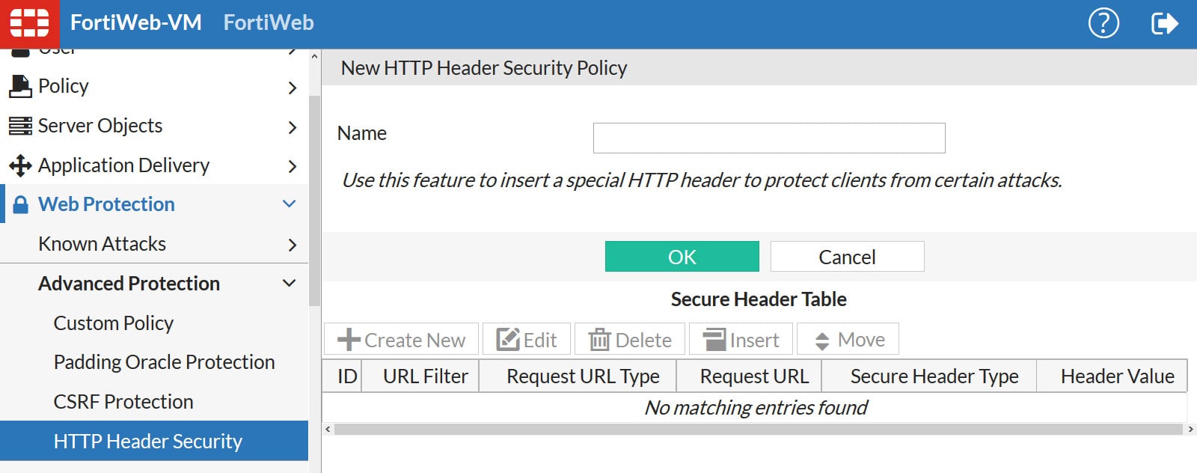Open the Policy menu
Image resolution: width=1197 pixels, height=473 pixels.
(154, 86)
